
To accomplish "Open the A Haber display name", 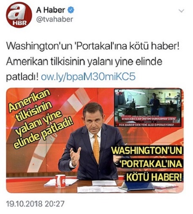I will [51, 10].
